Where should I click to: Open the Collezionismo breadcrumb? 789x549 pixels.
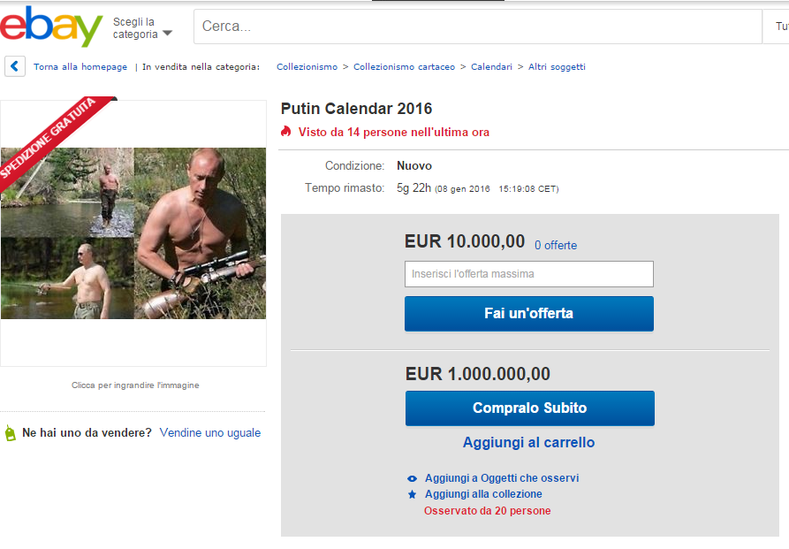307,67
